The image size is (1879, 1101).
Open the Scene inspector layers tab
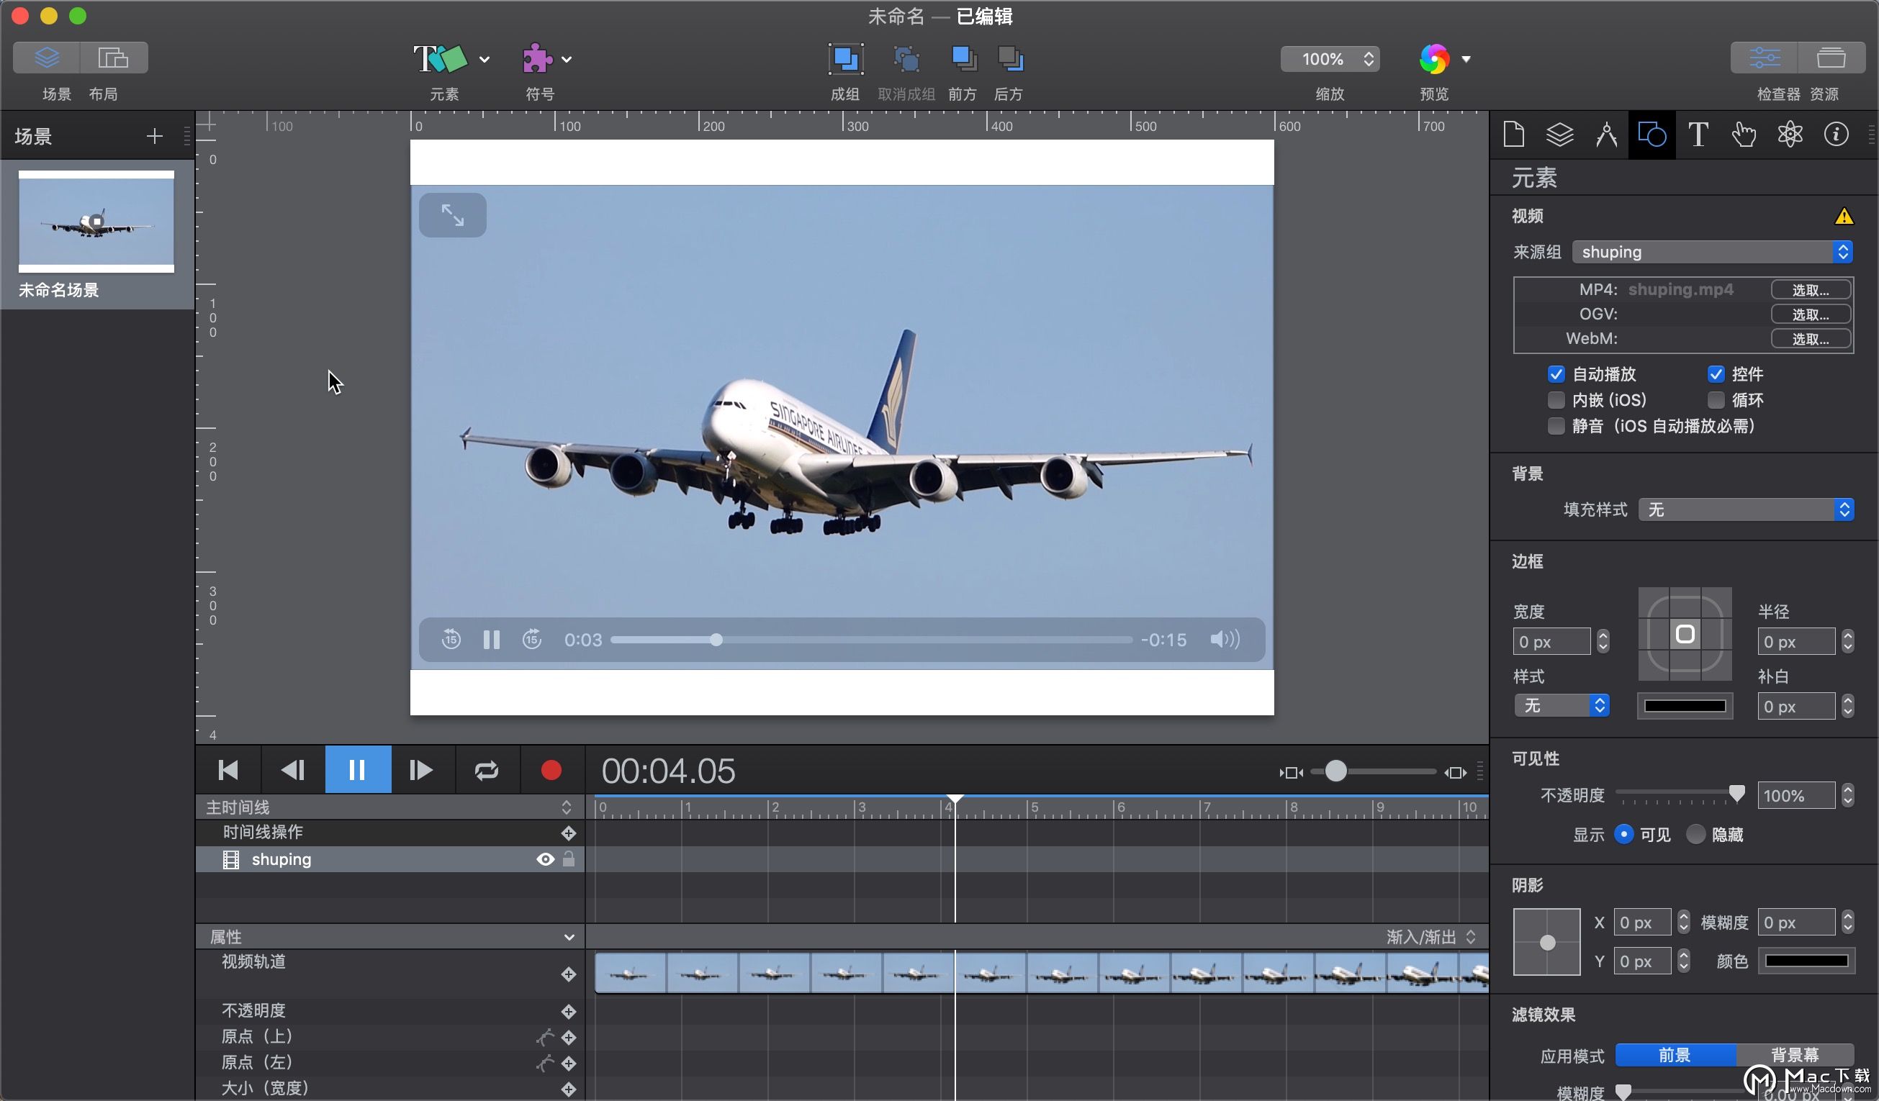coord(1560,134)
